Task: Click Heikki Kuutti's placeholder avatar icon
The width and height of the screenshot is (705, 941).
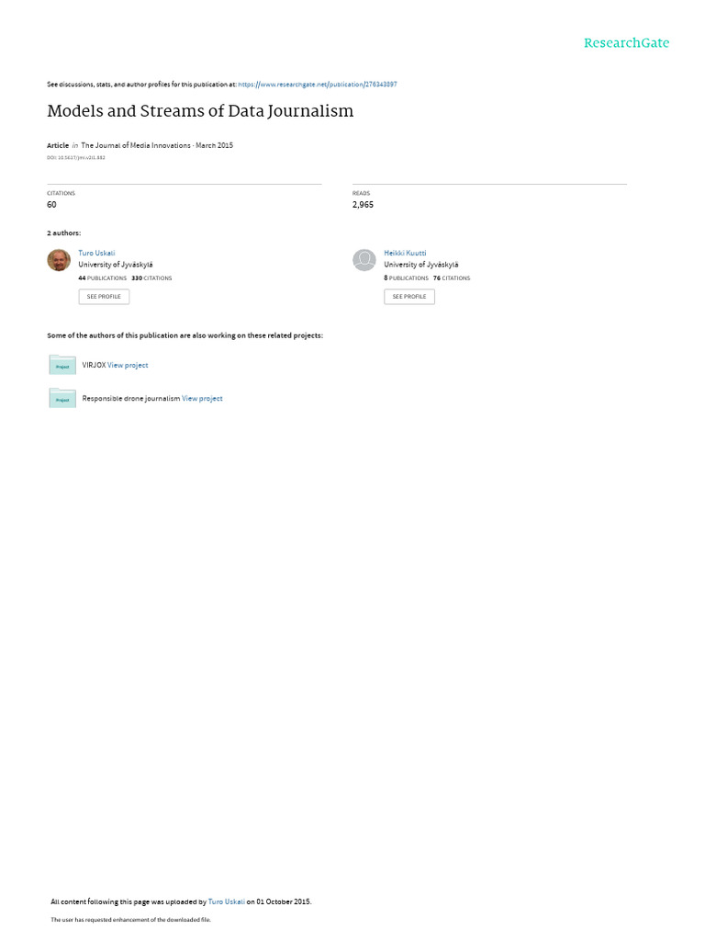Action: coord(364,260)
